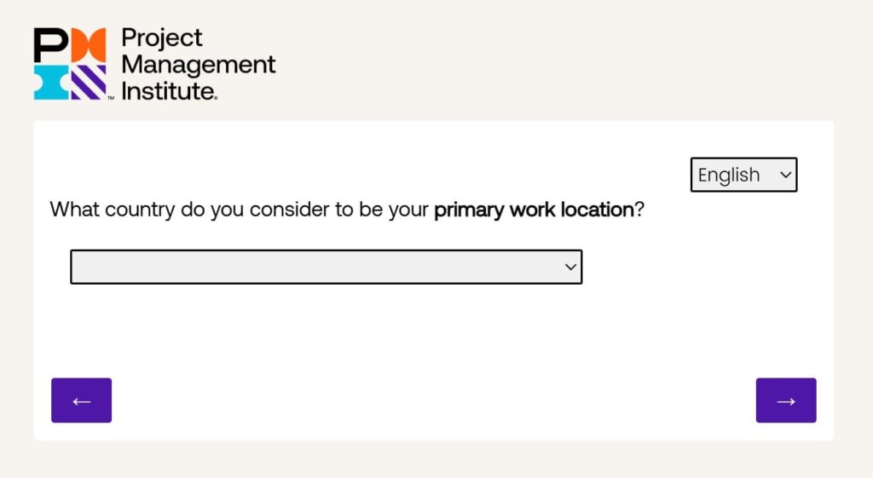Click the Project Management Institute wordmark
This screenshot has height=478, width=873.
[x=198, y=64]
